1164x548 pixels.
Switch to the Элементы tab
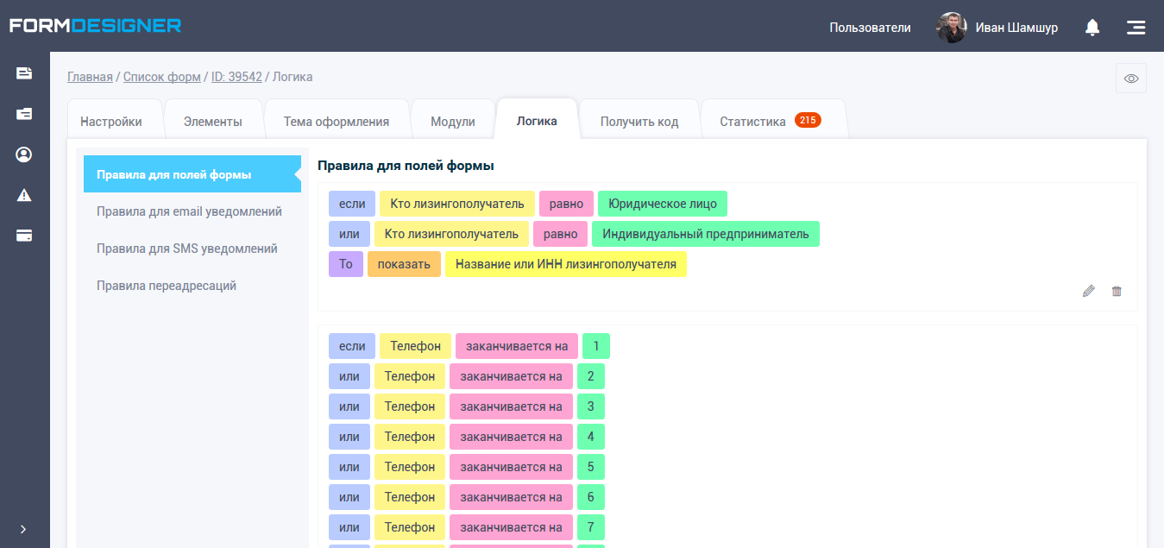[x=212, y=122]
